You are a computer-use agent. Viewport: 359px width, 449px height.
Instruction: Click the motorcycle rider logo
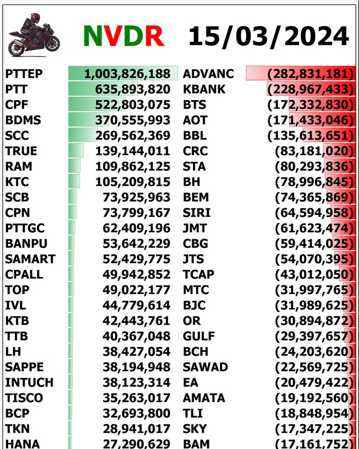point(34,35)
